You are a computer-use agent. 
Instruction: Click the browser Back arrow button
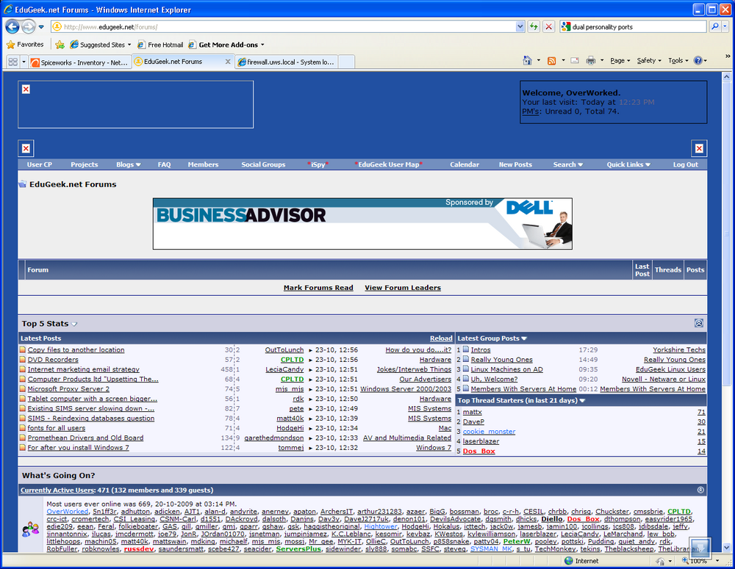click(12, 26)
